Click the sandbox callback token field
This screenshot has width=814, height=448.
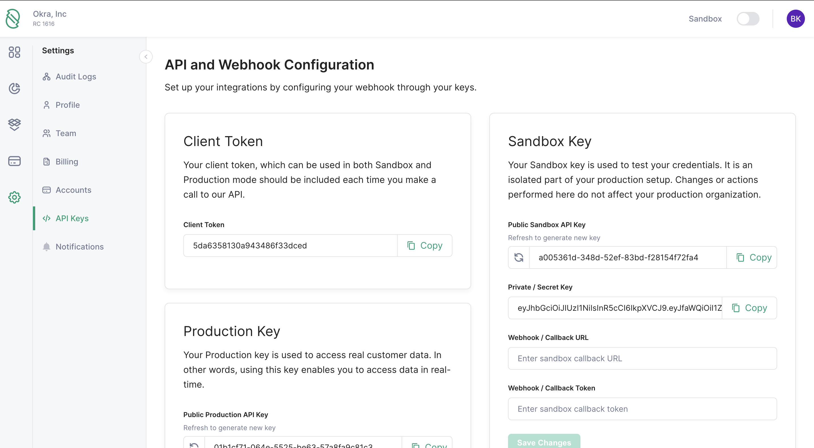pyautogui.click(x=642, y=409)
